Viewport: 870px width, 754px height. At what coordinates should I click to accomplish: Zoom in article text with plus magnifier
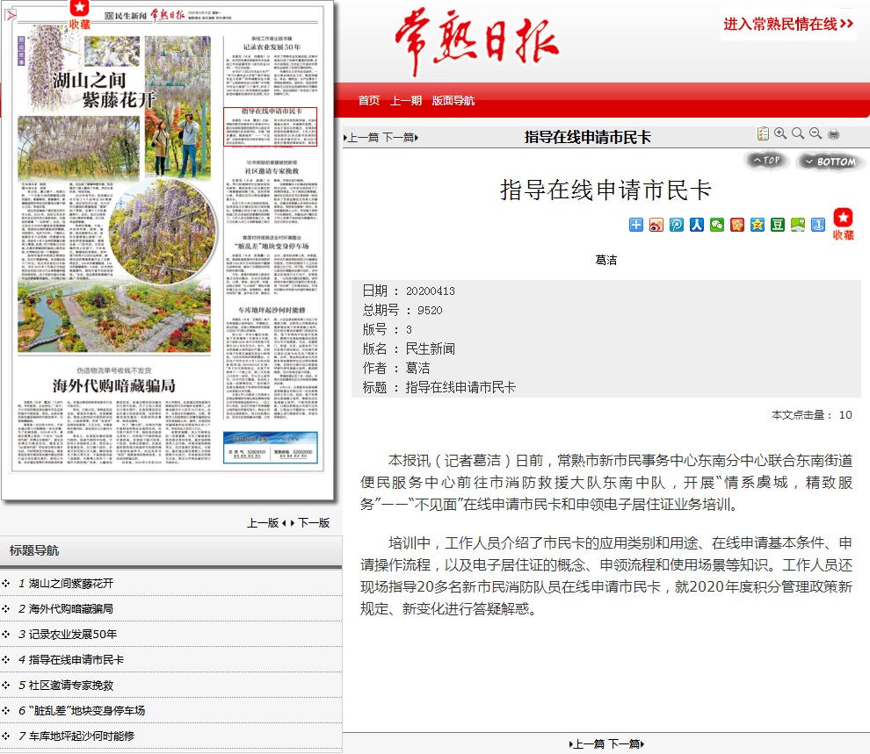click(x=780, y=133)
